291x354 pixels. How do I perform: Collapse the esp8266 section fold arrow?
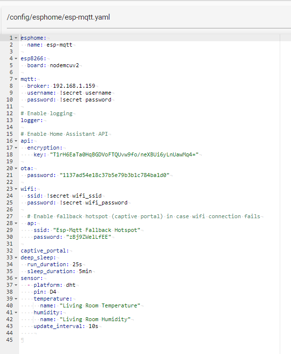pyautogui.click(x=16, y=58)
